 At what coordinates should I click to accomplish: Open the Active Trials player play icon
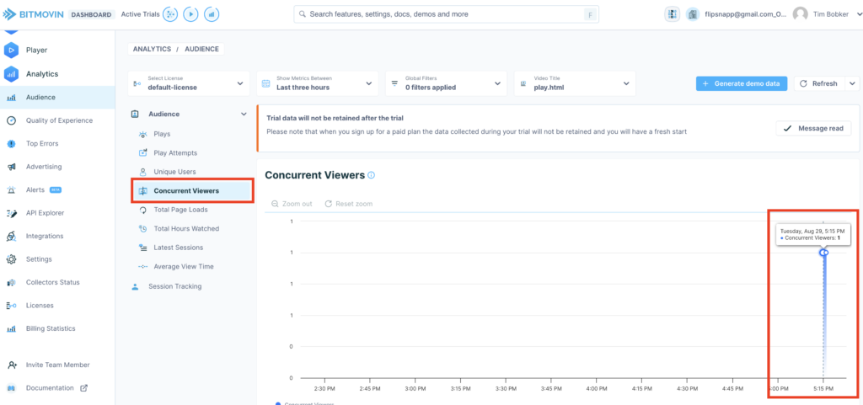190,14
